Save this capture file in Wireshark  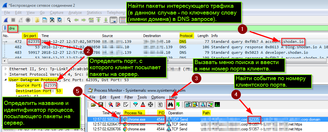coord(45,20)
